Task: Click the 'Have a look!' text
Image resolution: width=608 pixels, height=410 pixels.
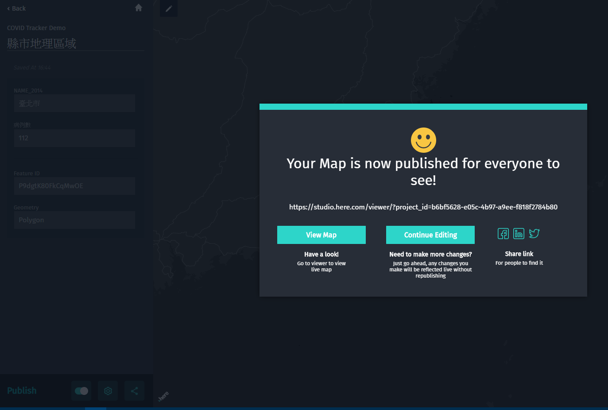Action: pyautogui.click(x=321, y=254)
